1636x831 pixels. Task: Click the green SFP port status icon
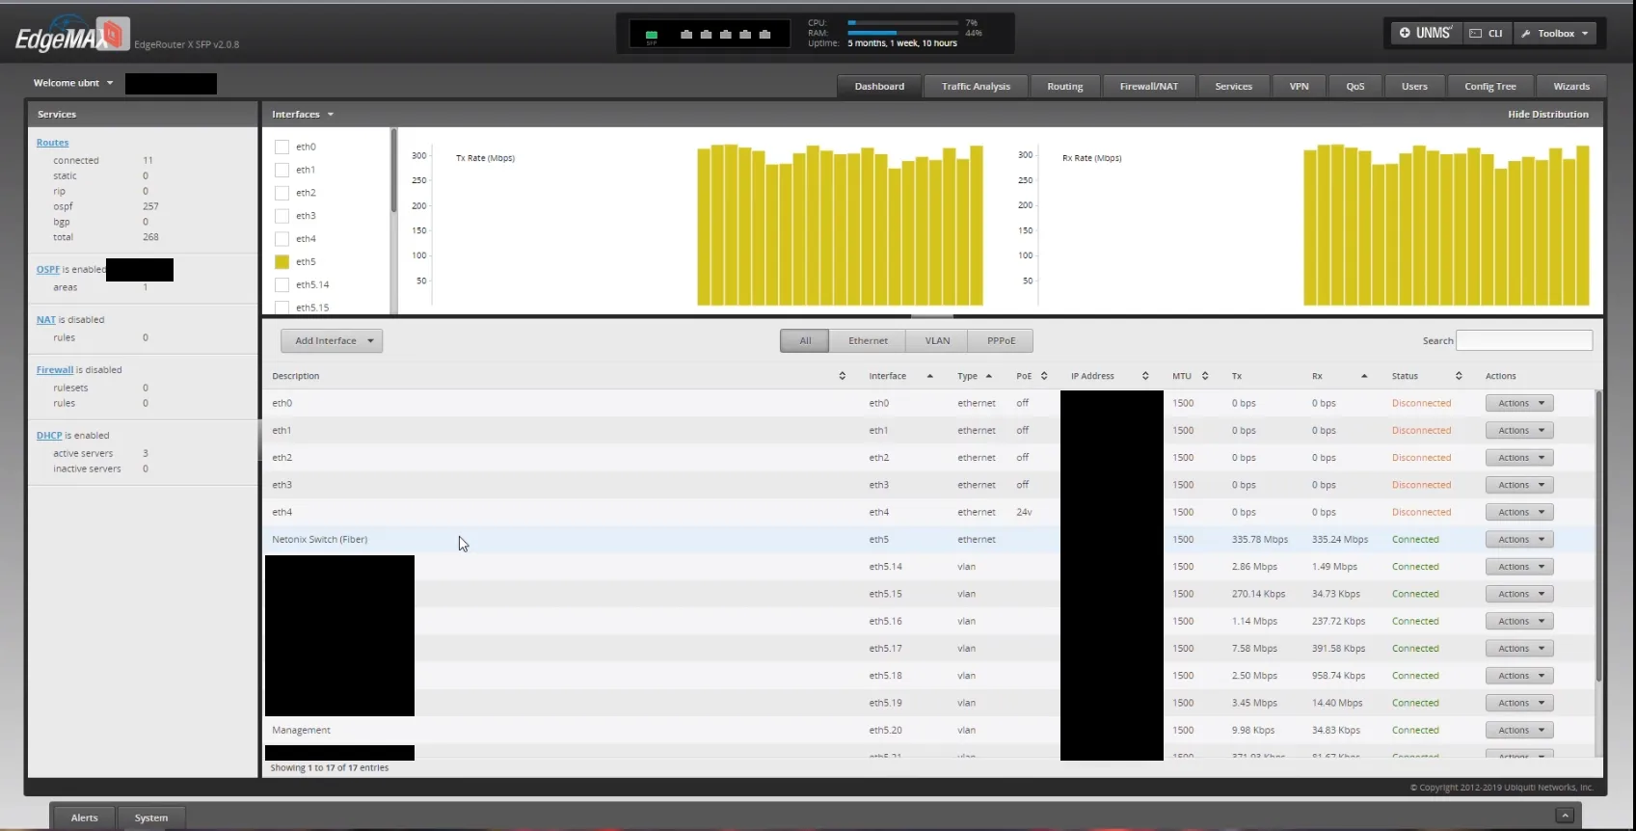[652, 36]
